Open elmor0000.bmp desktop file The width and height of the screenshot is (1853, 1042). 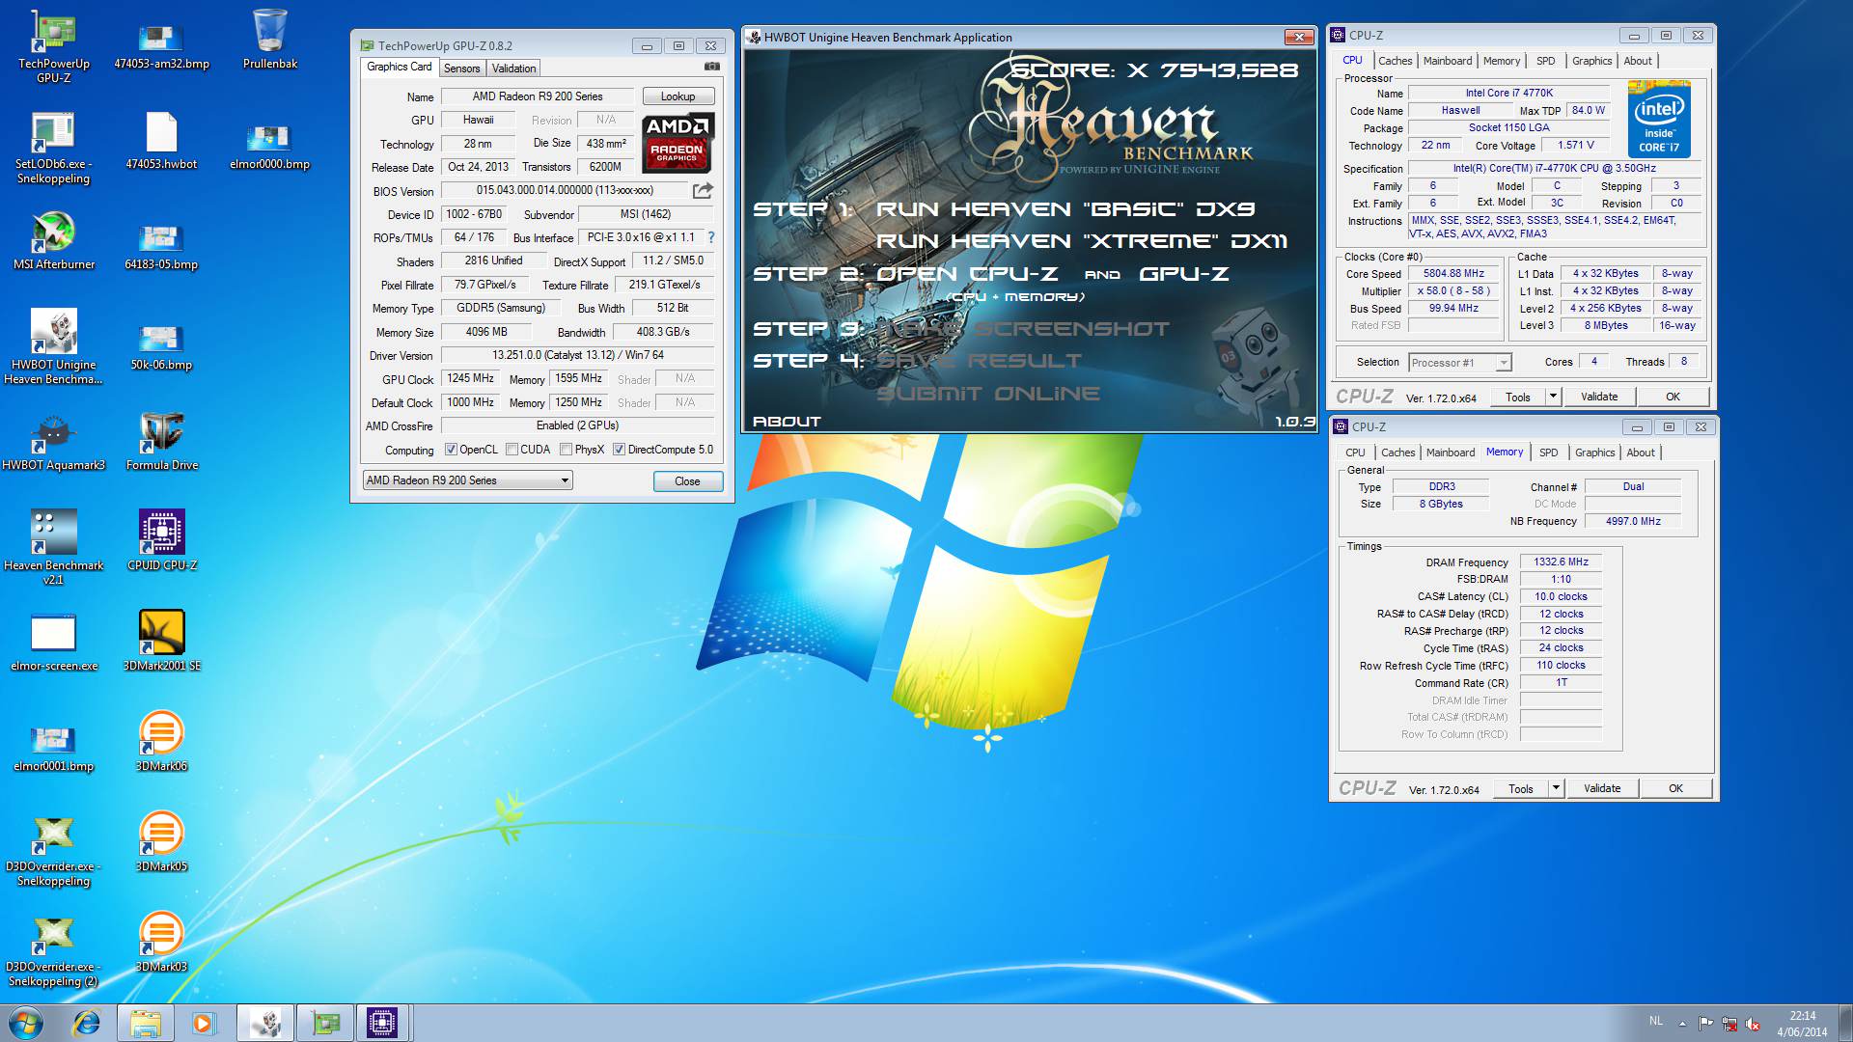click(269, 145)
